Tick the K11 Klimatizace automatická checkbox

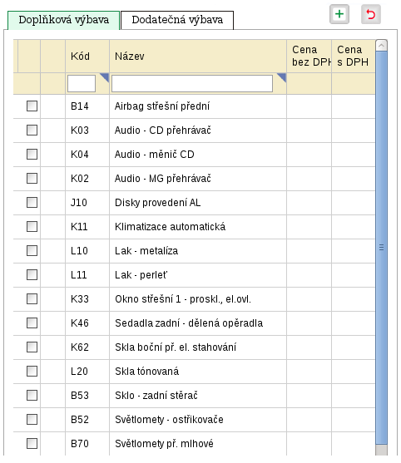tap(32, 226)
